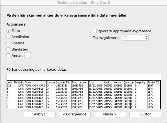
Task: Click the Date column in preview
Action: tap(96, 95)
